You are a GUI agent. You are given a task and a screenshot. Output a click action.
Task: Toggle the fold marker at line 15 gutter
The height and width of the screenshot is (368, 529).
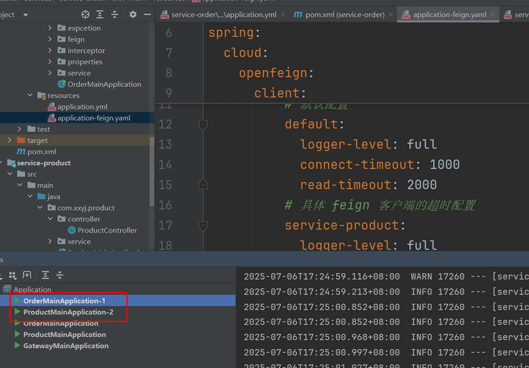pyautogui.click(x=203, y=184)
